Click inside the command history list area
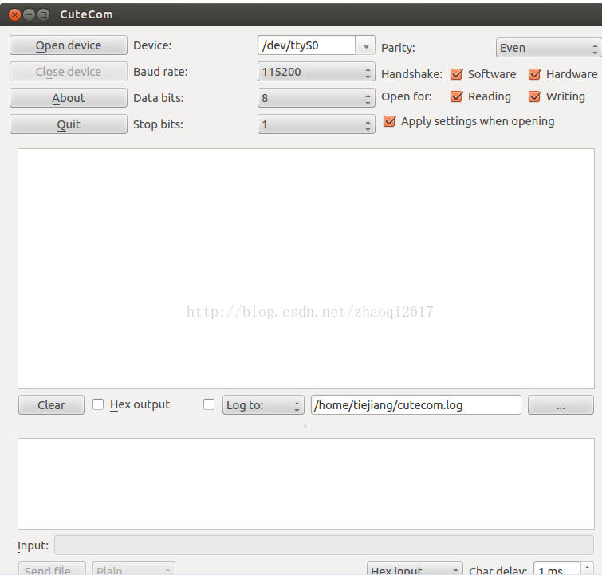This screenshot has height=575, width=602. click(x=306, y=483)
